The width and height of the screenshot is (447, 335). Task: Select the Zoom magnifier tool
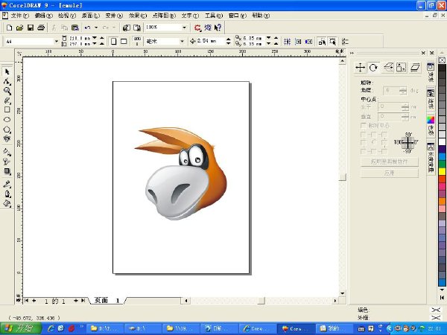tap(7, 91)
